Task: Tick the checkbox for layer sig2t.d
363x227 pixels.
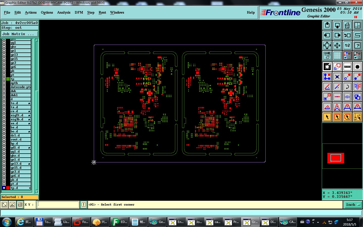Action: [x=4, y=115]
